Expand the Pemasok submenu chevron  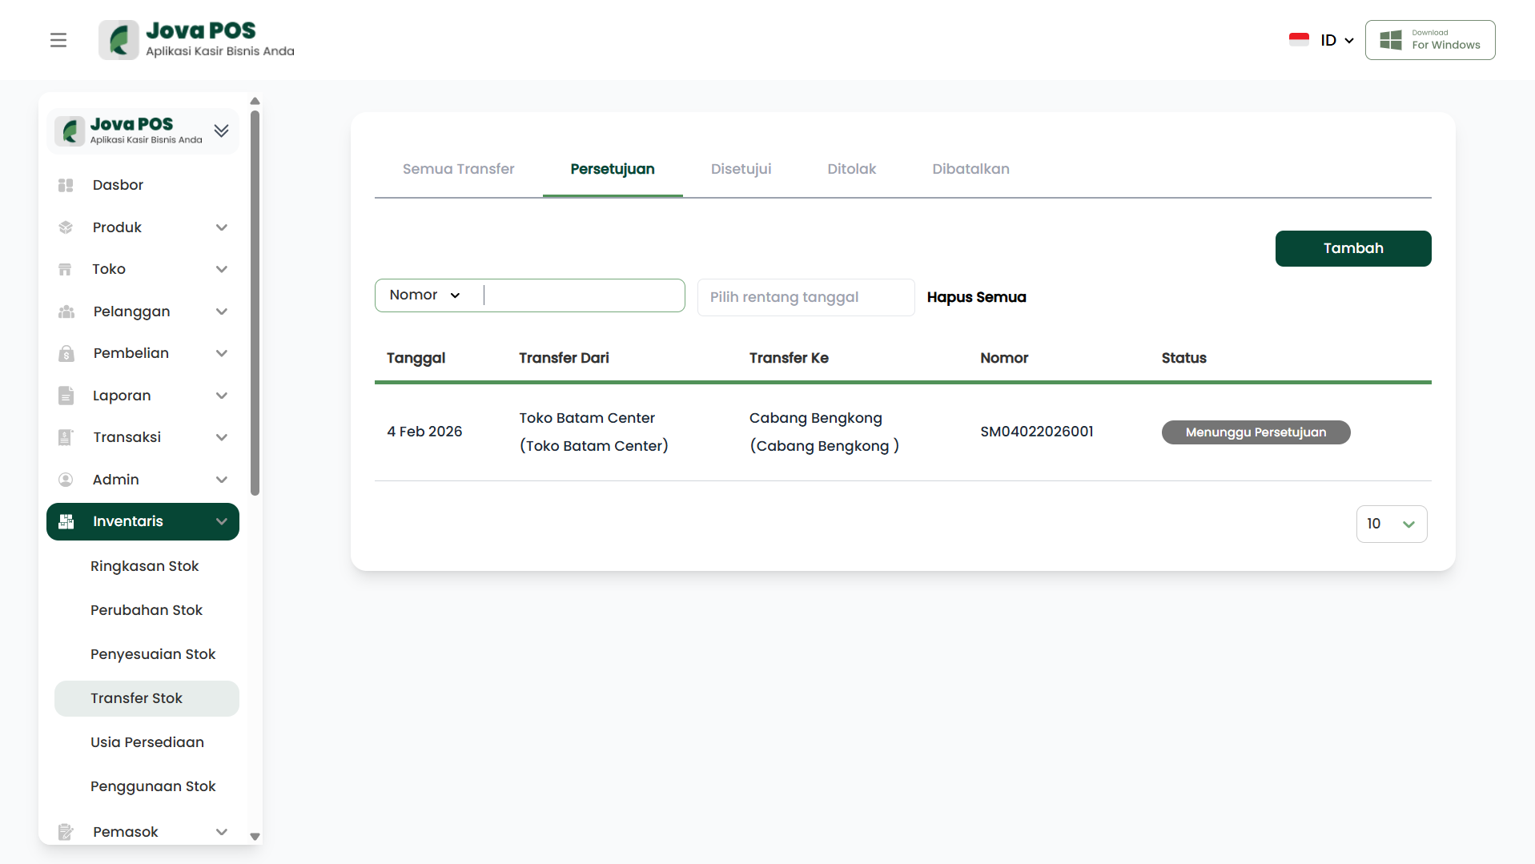222,832
